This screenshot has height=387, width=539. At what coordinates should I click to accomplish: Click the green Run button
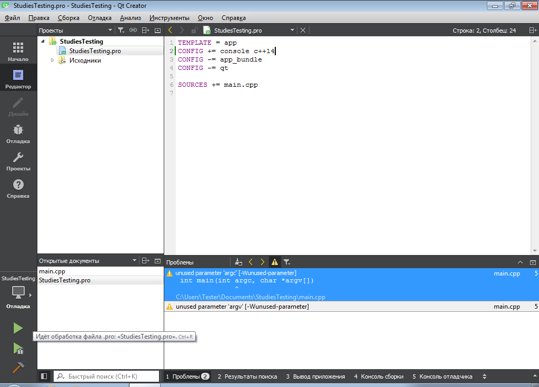[18, 328]
